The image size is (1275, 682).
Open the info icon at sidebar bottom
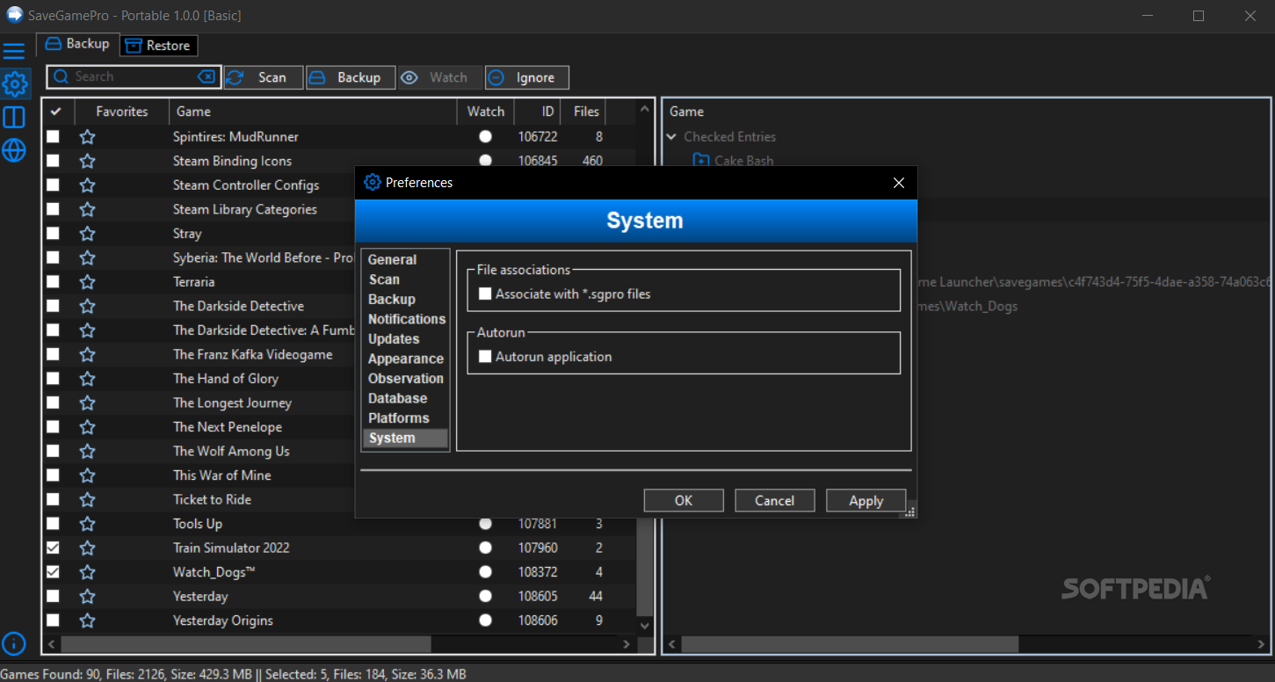(x=14, y=642)
